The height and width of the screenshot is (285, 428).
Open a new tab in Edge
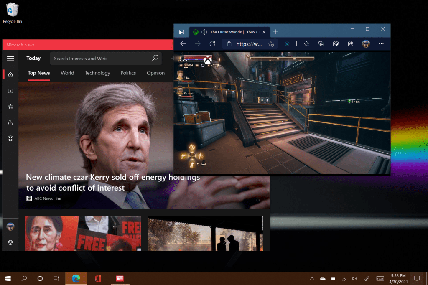275,32
